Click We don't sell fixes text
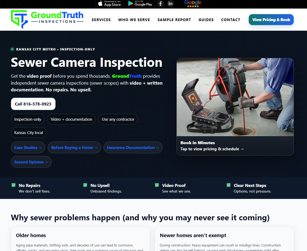The image size is (307, 251). pos(34,191)
